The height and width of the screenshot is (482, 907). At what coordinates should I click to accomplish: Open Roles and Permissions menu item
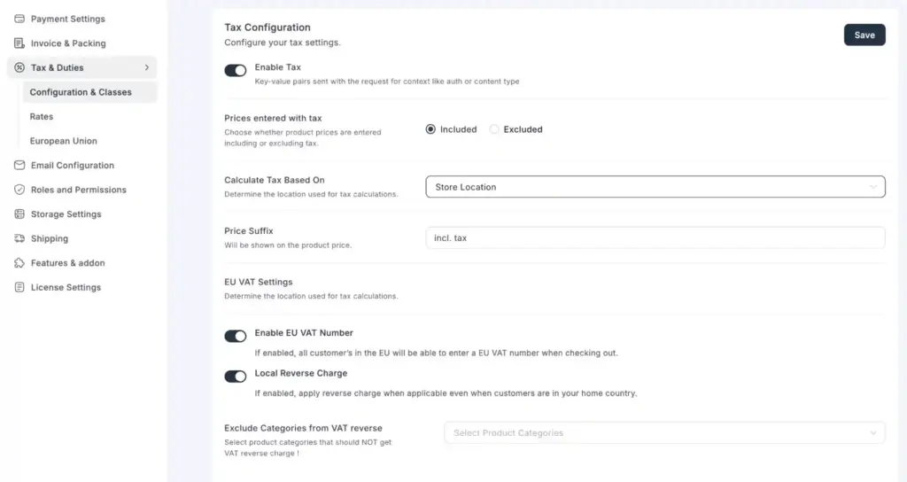tap(78, 190)
